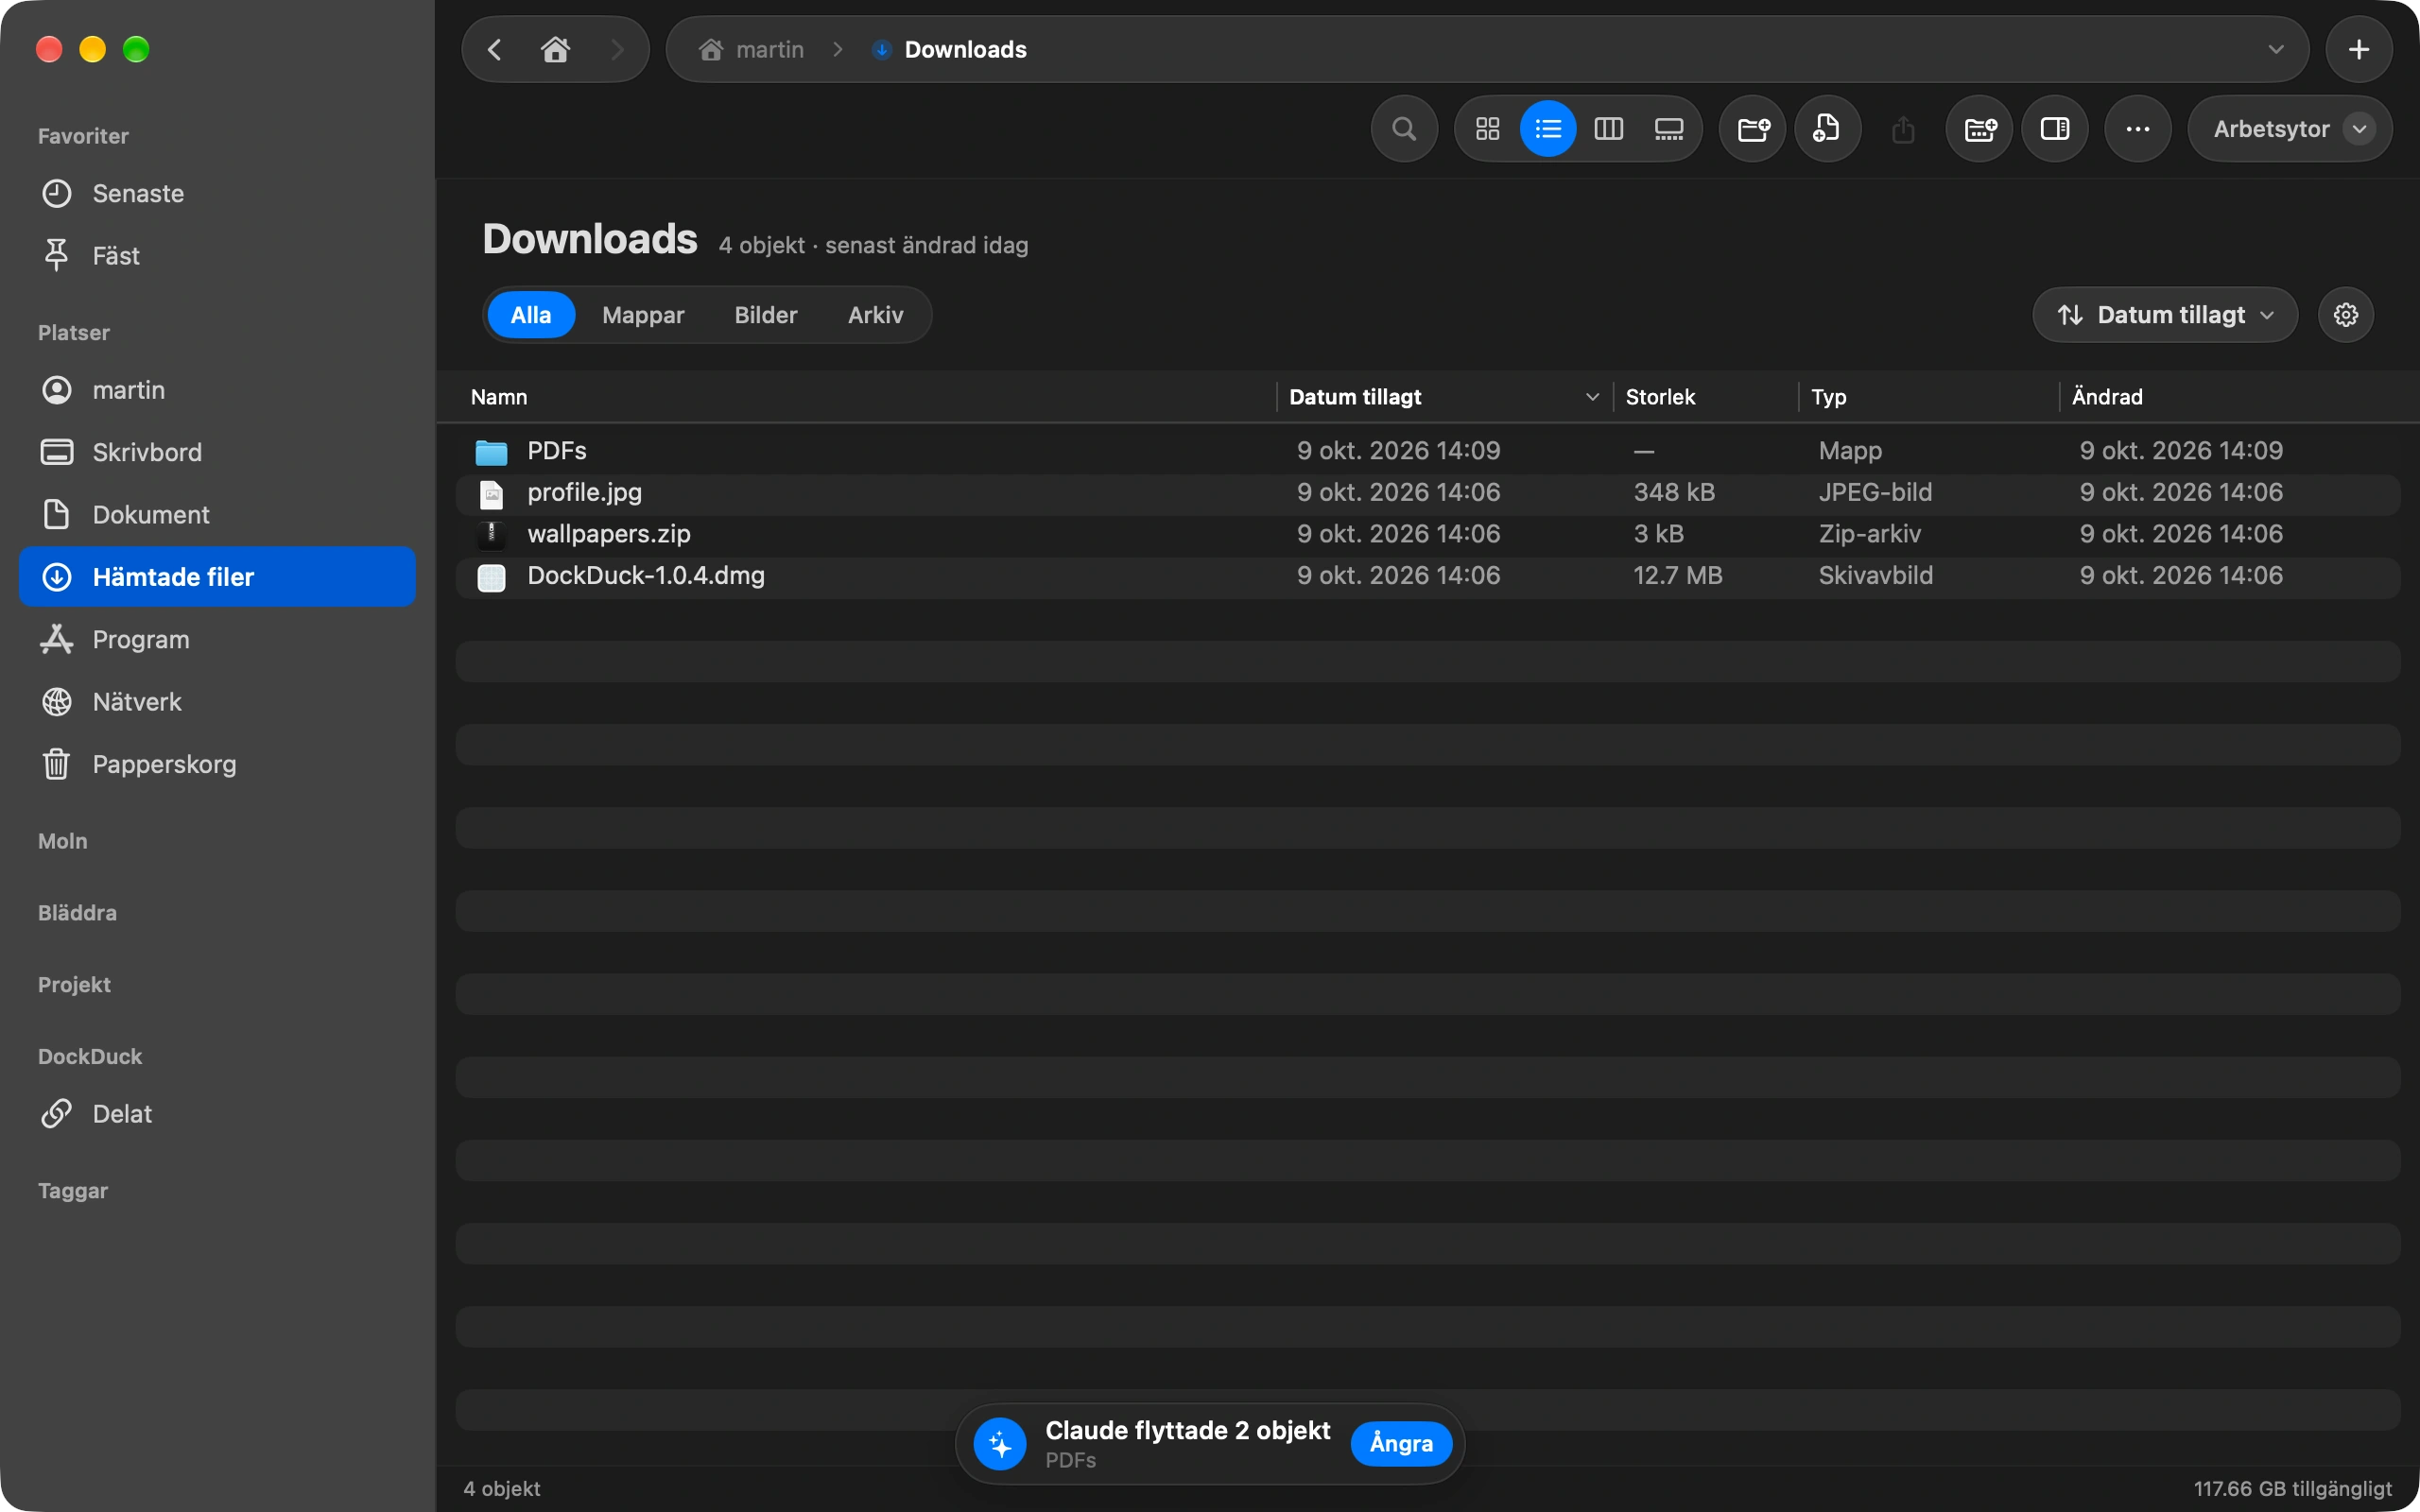
Task: Open the Arbetsytor dropdown
Action: pos(2289,129)
